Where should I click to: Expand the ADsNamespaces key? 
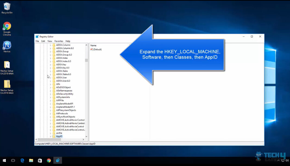[50, 91]
